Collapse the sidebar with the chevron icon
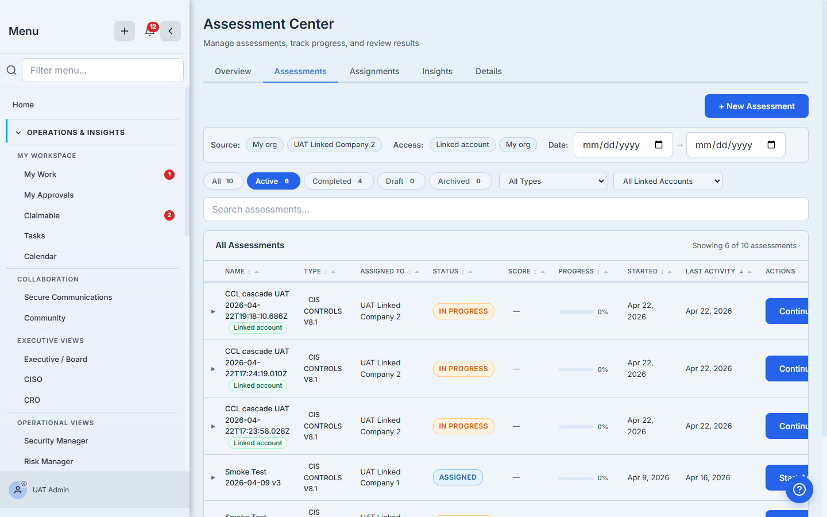Screen dimensions: 827x517 pos(171,31)
